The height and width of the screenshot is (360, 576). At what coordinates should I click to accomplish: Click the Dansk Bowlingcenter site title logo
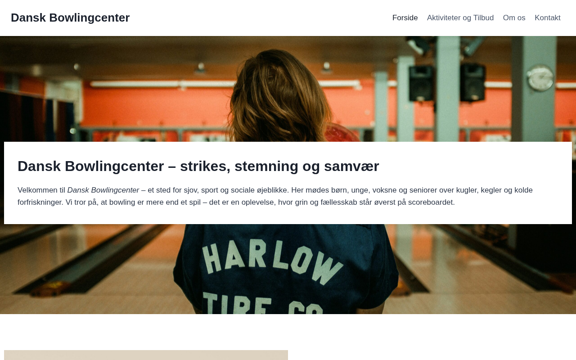pyautogui.click(x=70, y=18)
